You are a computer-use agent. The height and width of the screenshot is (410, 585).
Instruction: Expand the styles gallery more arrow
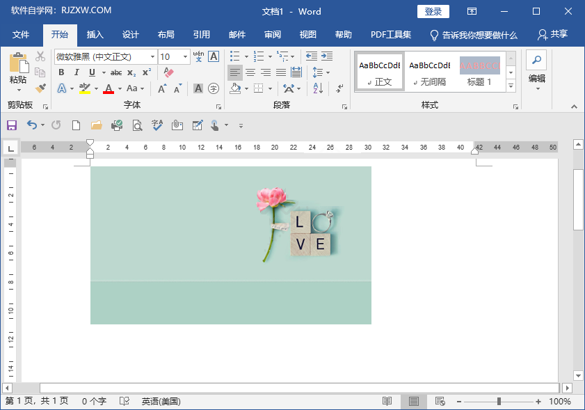(x=511, y=86)
